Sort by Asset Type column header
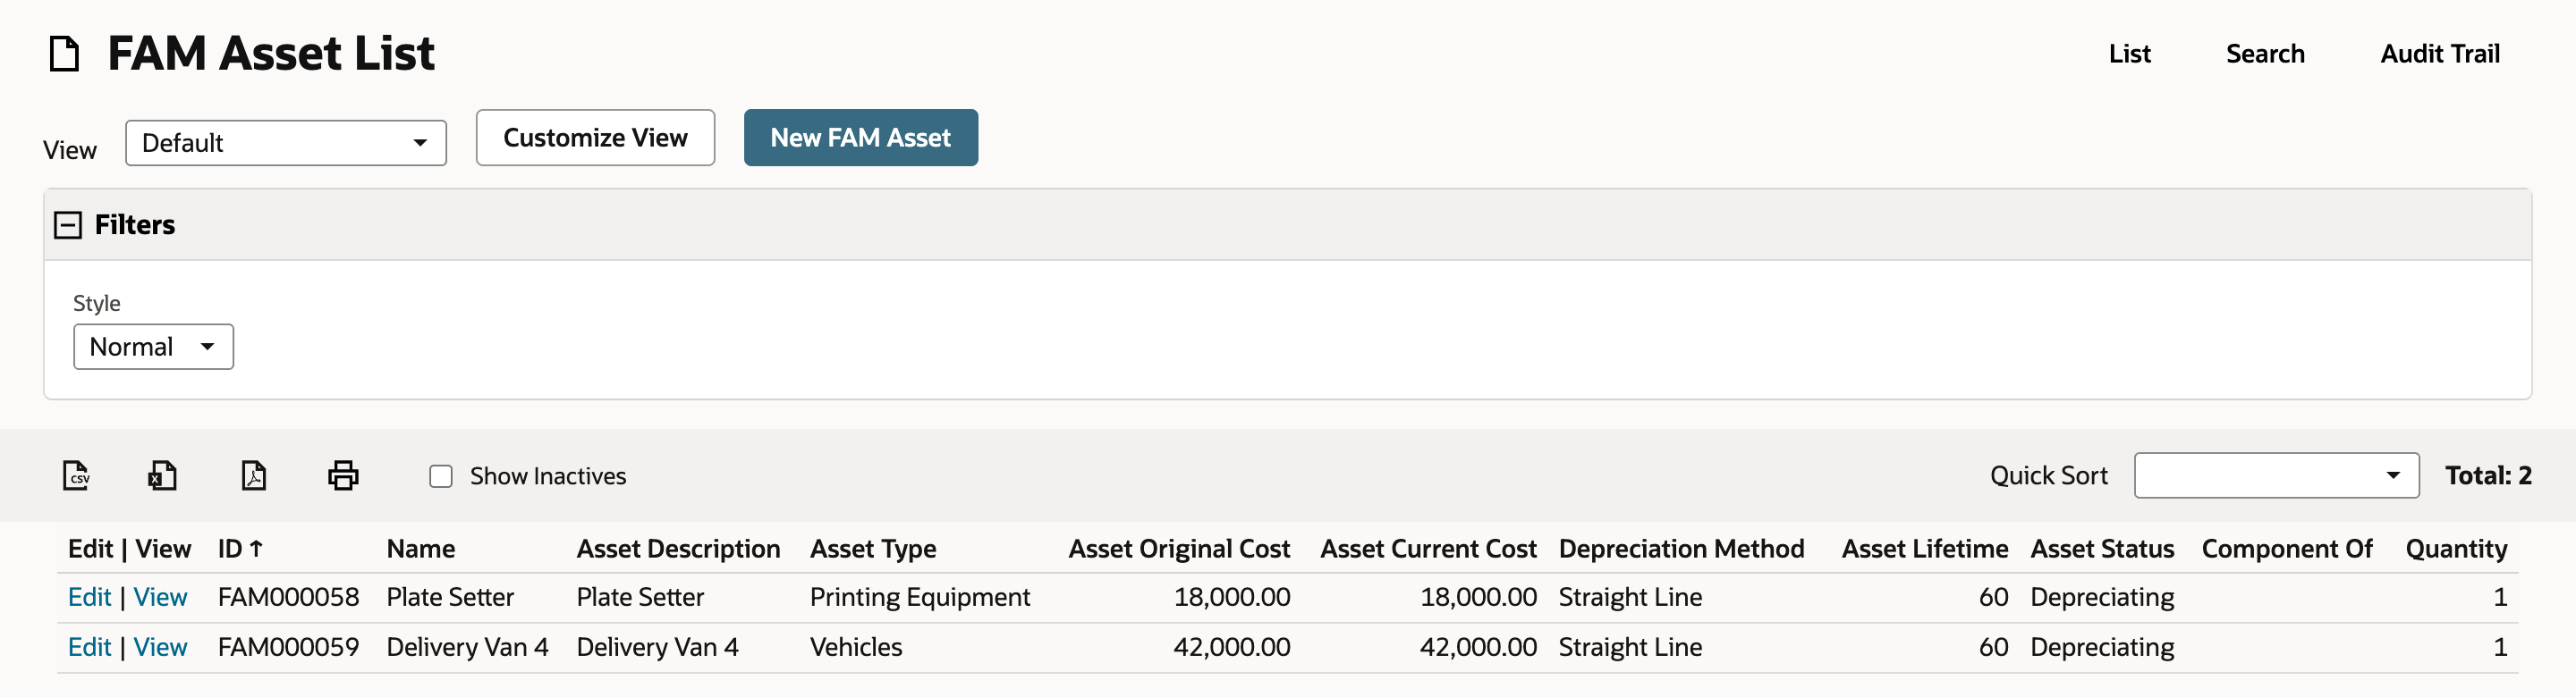Viewport: 2576px width, 697px height. pyautogui.click(x=872, y=548)
